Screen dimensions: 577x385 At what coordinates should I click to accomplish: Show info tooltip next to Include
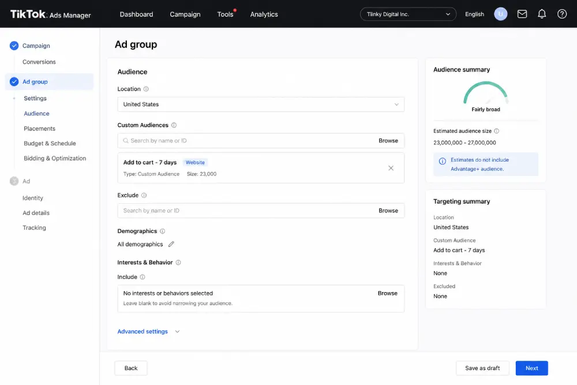tap(143, 277)
